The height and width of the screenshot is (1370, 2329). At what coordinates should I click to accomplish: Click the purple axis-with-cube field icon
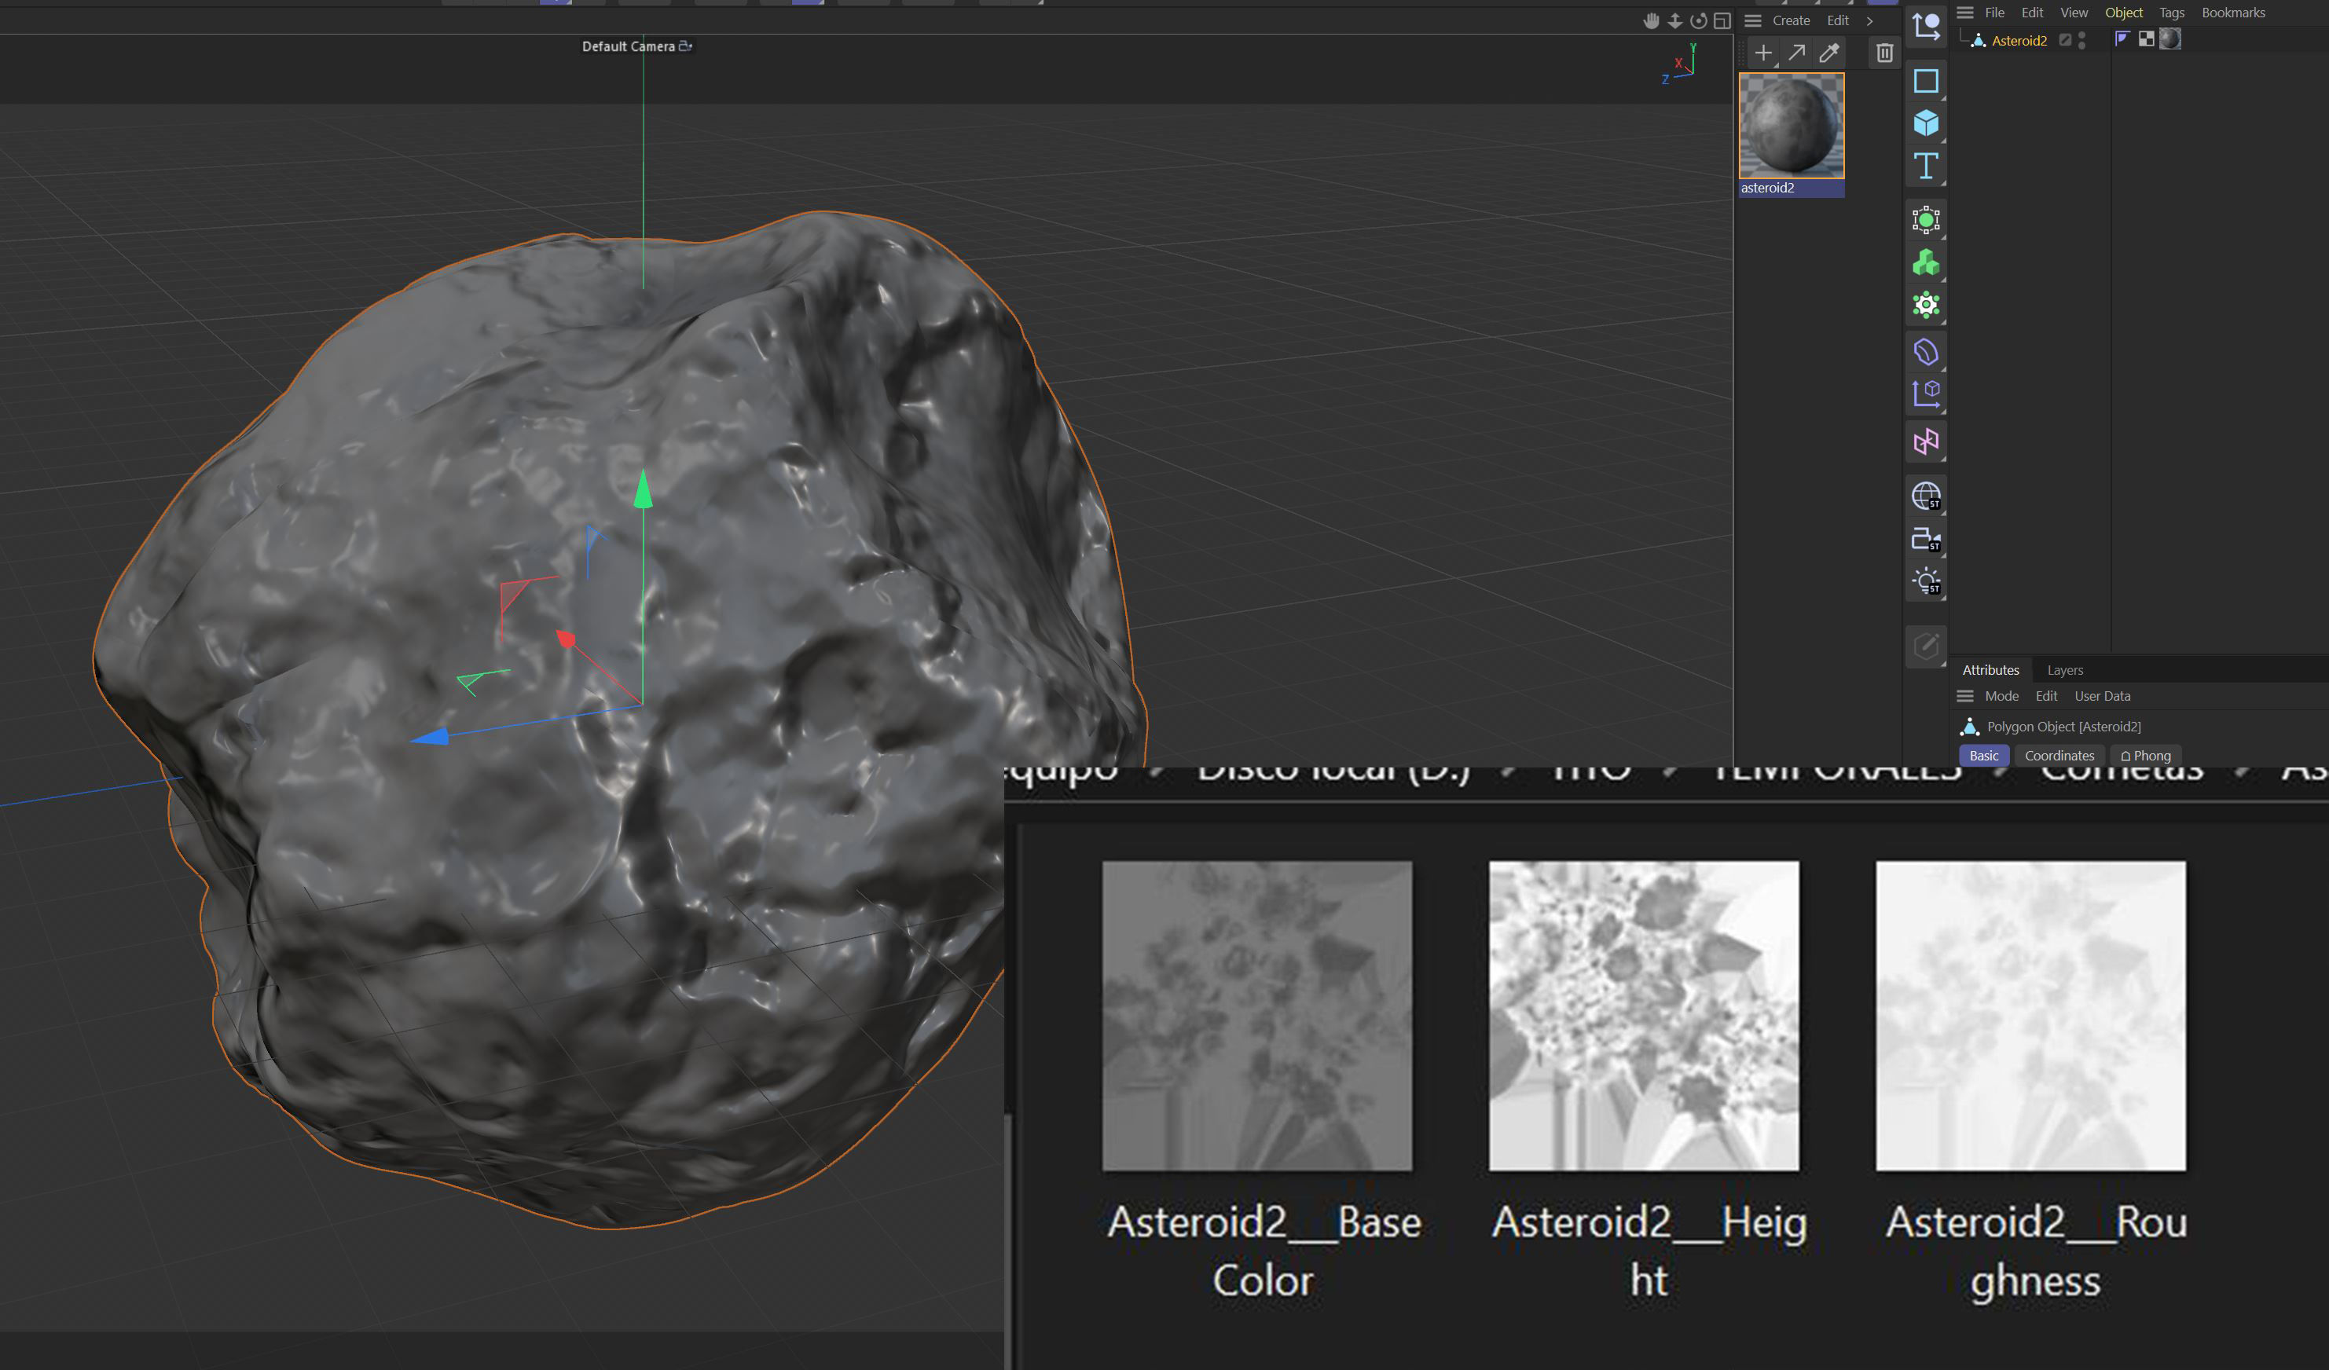1926,394
